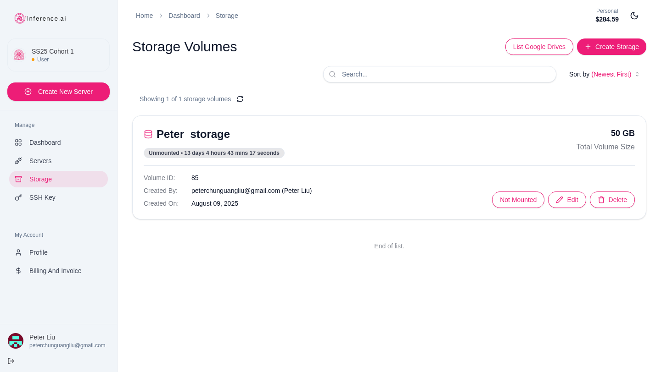This screenshot has height=372, width=661.
Task: Open the Sort by Newest First dropdown
Action: [x=604, y=74]
